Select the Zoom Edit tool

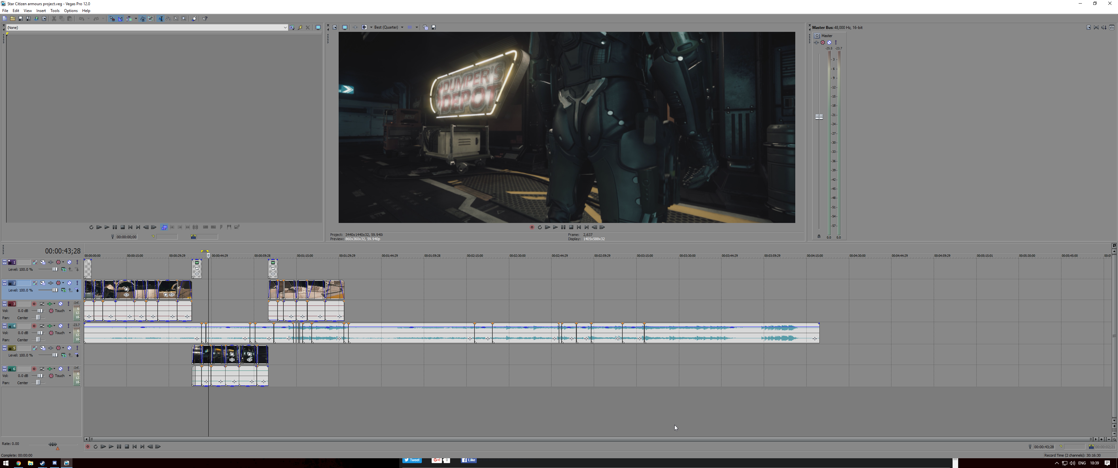(x=184, y=19)
